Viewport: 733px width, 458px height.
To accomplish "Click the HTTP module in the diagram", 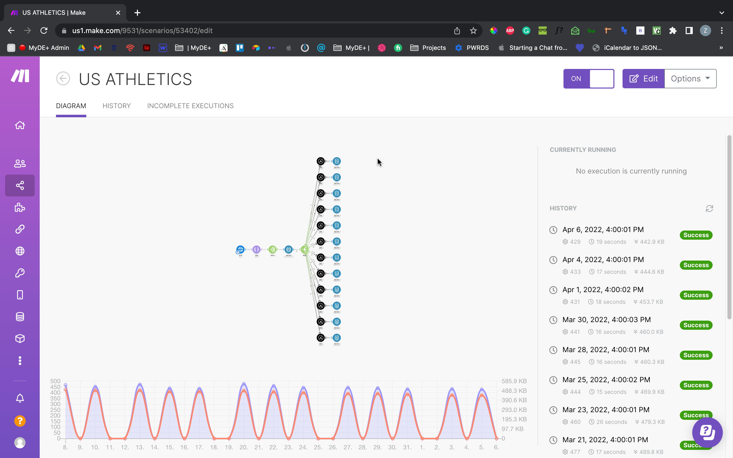I will 240,250.
